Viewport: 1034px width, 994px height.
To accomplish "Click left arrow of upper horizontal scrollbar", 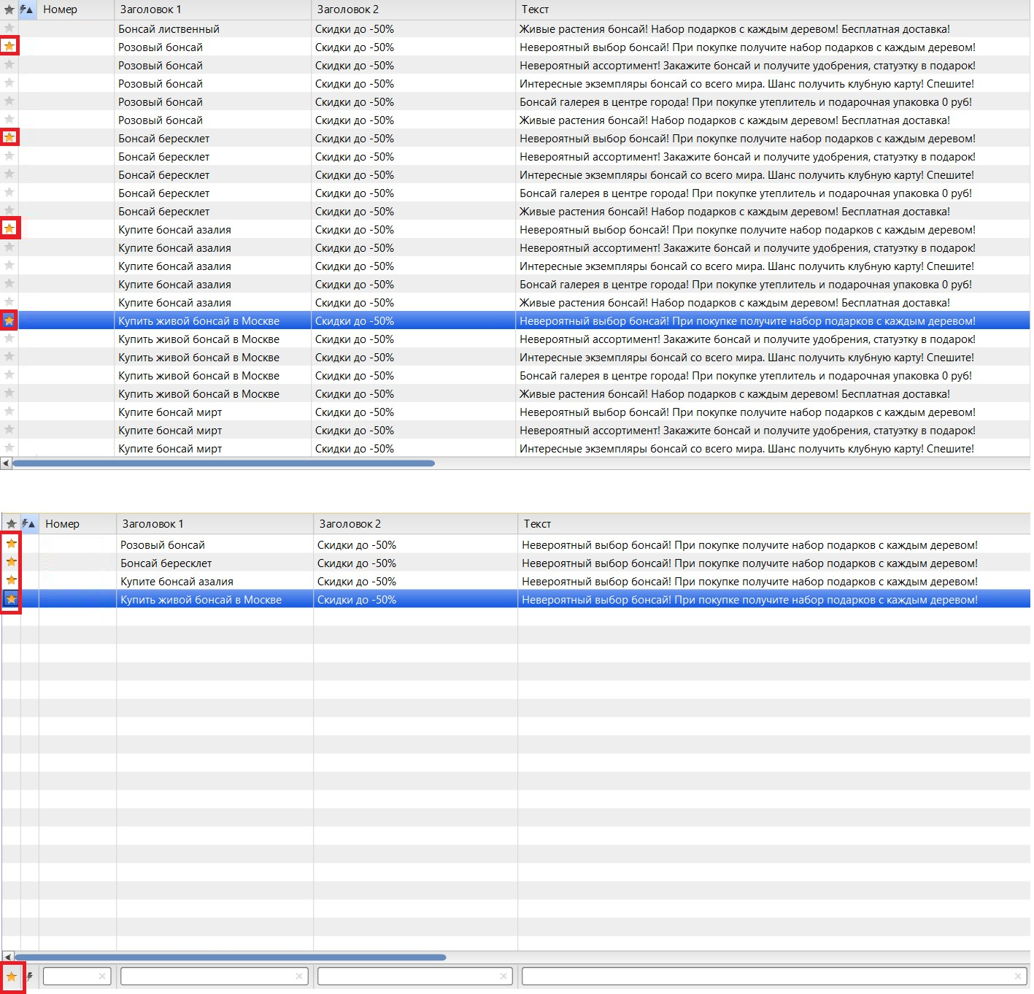I will coord(6,463).
